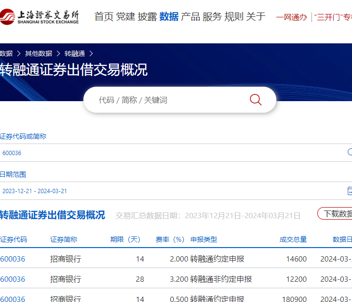Focus the 代码 / 简称 / 关键词 search box
This screenshot has height=302, width=352.
169,100
